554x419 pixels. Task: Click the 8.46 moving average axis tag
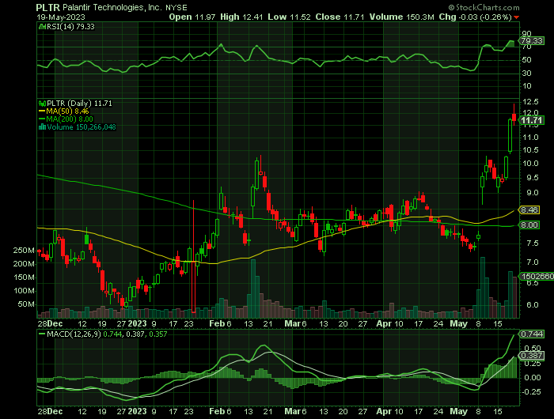point(529,210)
